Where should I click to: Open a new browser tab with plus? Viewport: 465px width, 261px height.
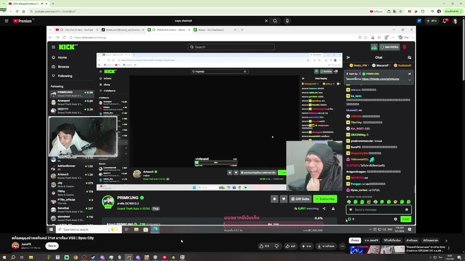(x=53, y=4)
